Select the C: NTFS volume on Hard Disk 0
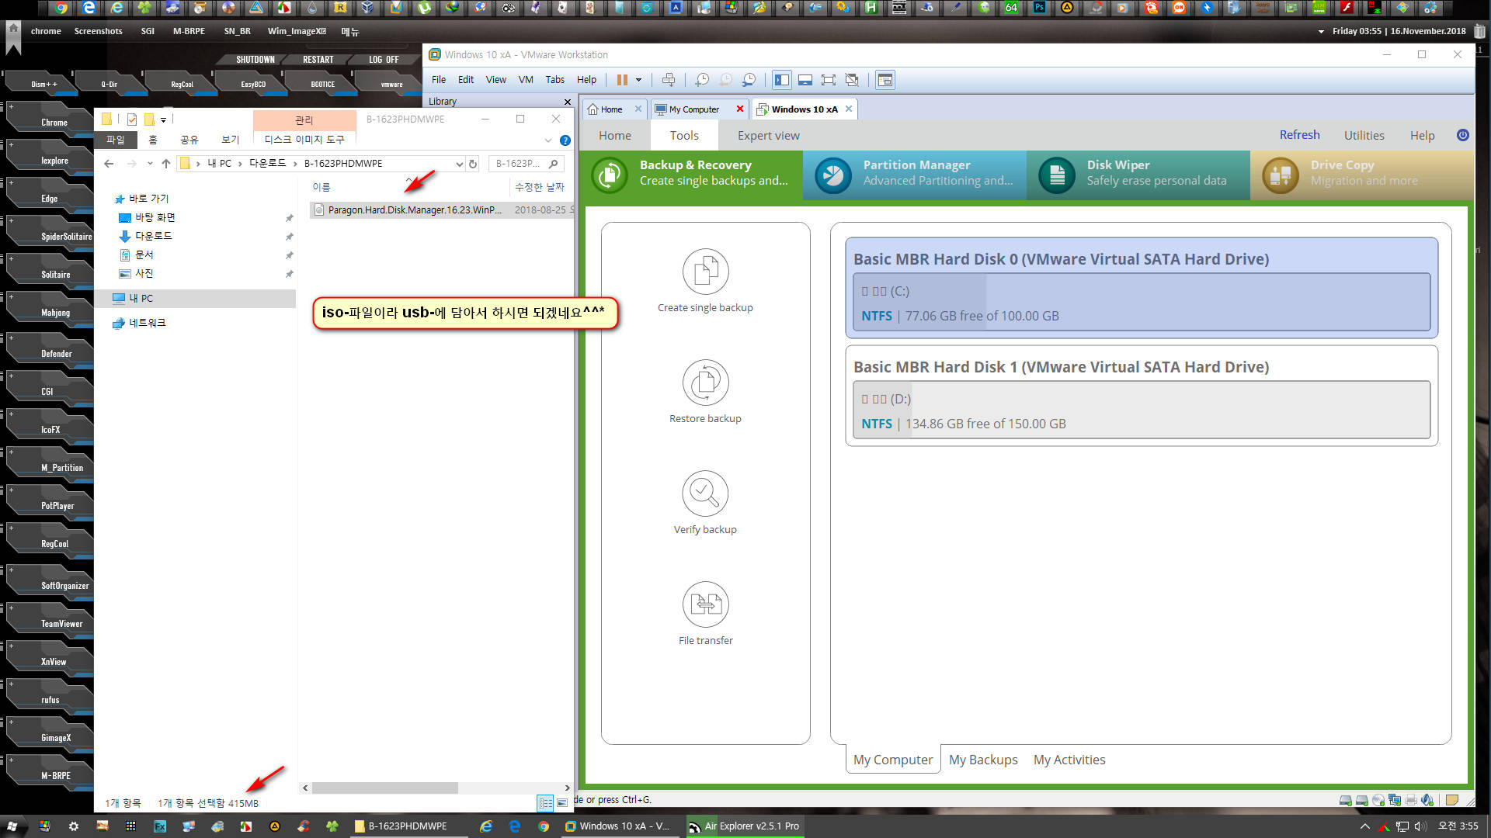Viewport: 1491px width, 838px height. tap(1142, 303)
